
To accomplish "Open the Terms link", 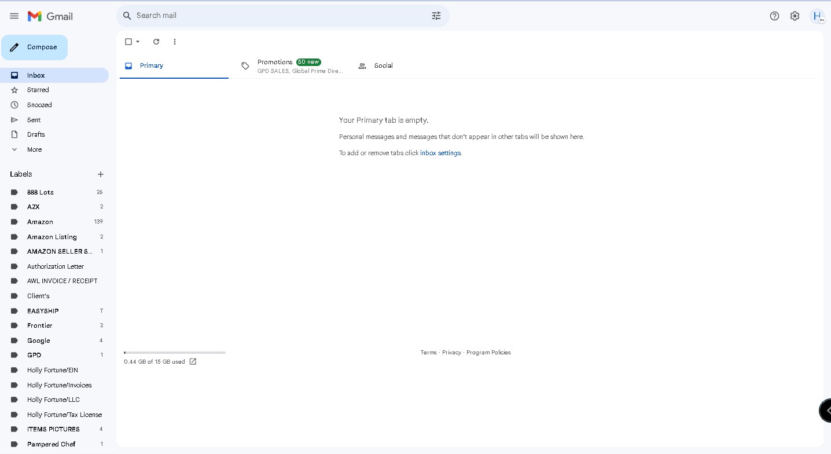I will 428,353.
